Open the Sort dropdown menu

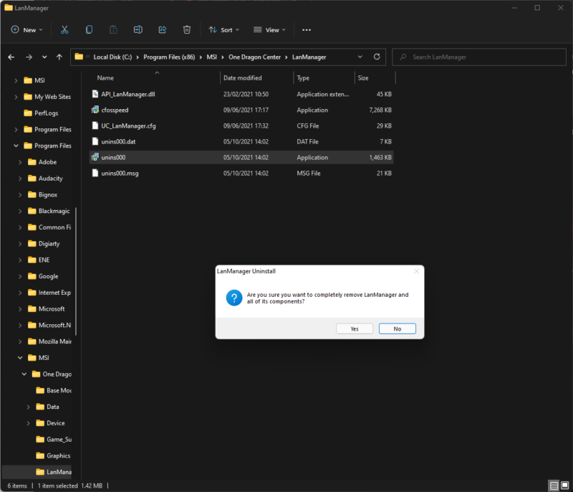[223, 30]
